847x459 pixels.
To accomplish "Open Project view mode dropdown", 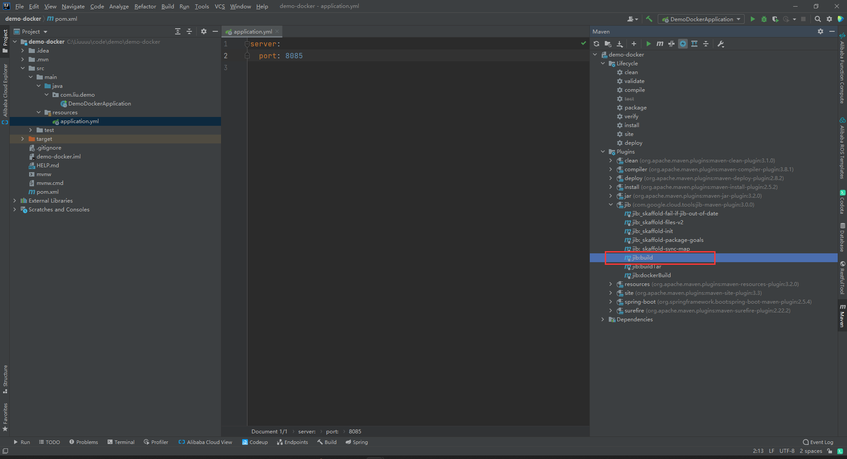I will 30,31.
